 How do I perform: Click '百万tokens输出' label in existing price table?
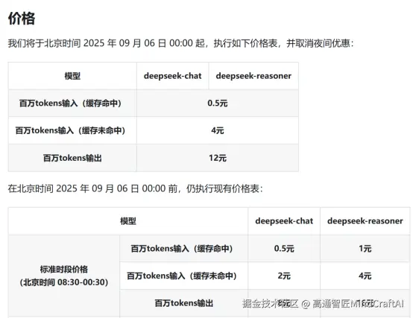[184, 303]
